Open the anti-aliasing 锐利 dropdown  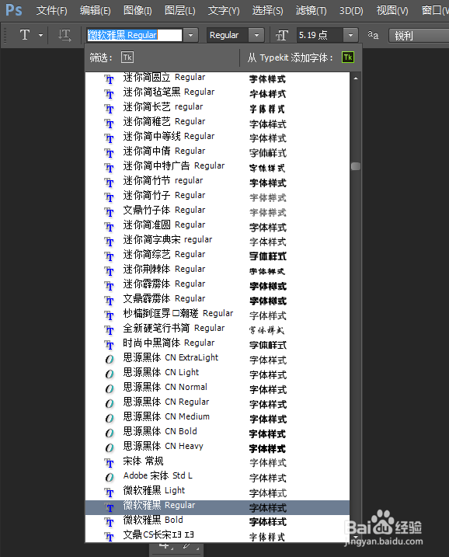coord(419,36)
